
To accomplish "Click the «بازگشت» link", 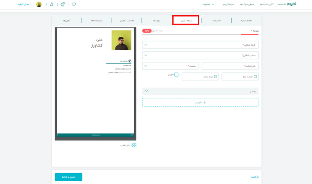I will (254, 177).
